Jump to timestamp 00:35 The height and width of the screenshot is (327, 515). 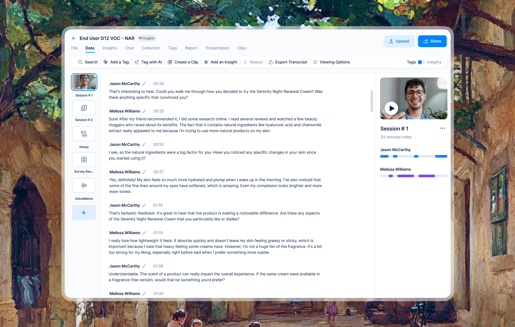159,111
